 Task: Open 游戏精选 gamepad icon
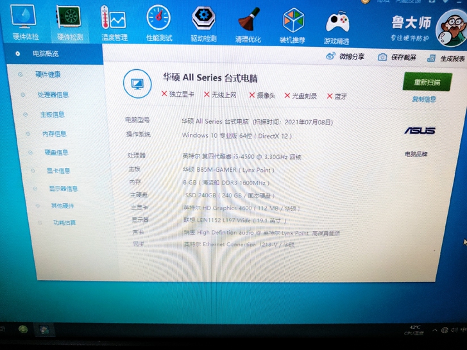click(337, 22)
